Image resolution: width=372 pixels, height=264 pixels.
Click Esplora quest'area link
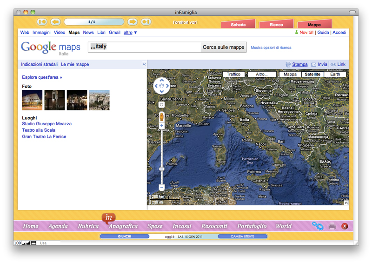(x=42, y=77)
